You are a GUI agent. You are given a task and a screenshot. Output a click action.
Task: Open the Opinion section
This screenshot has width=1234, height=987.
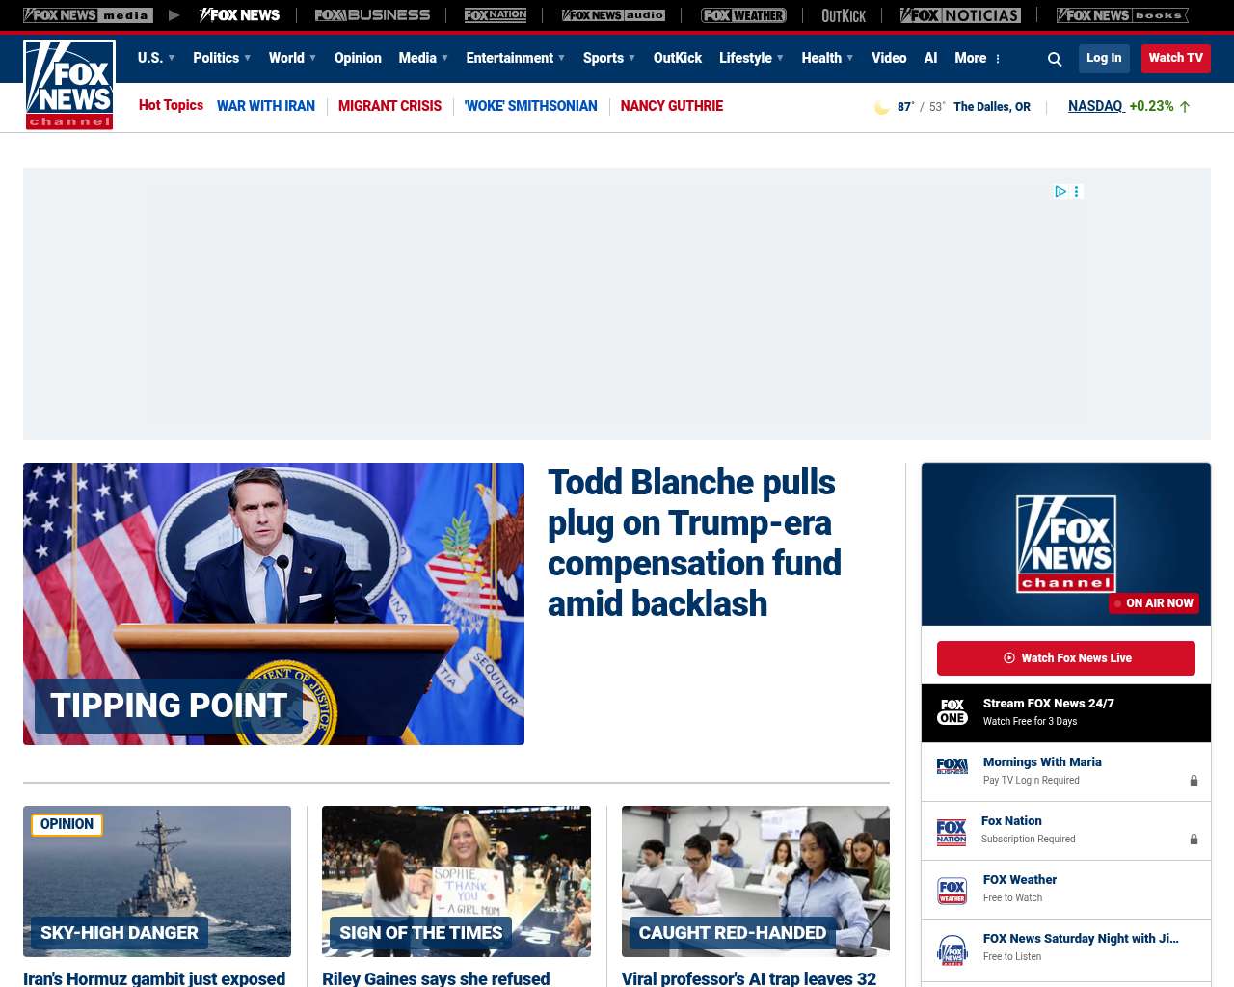coord(358,58)
